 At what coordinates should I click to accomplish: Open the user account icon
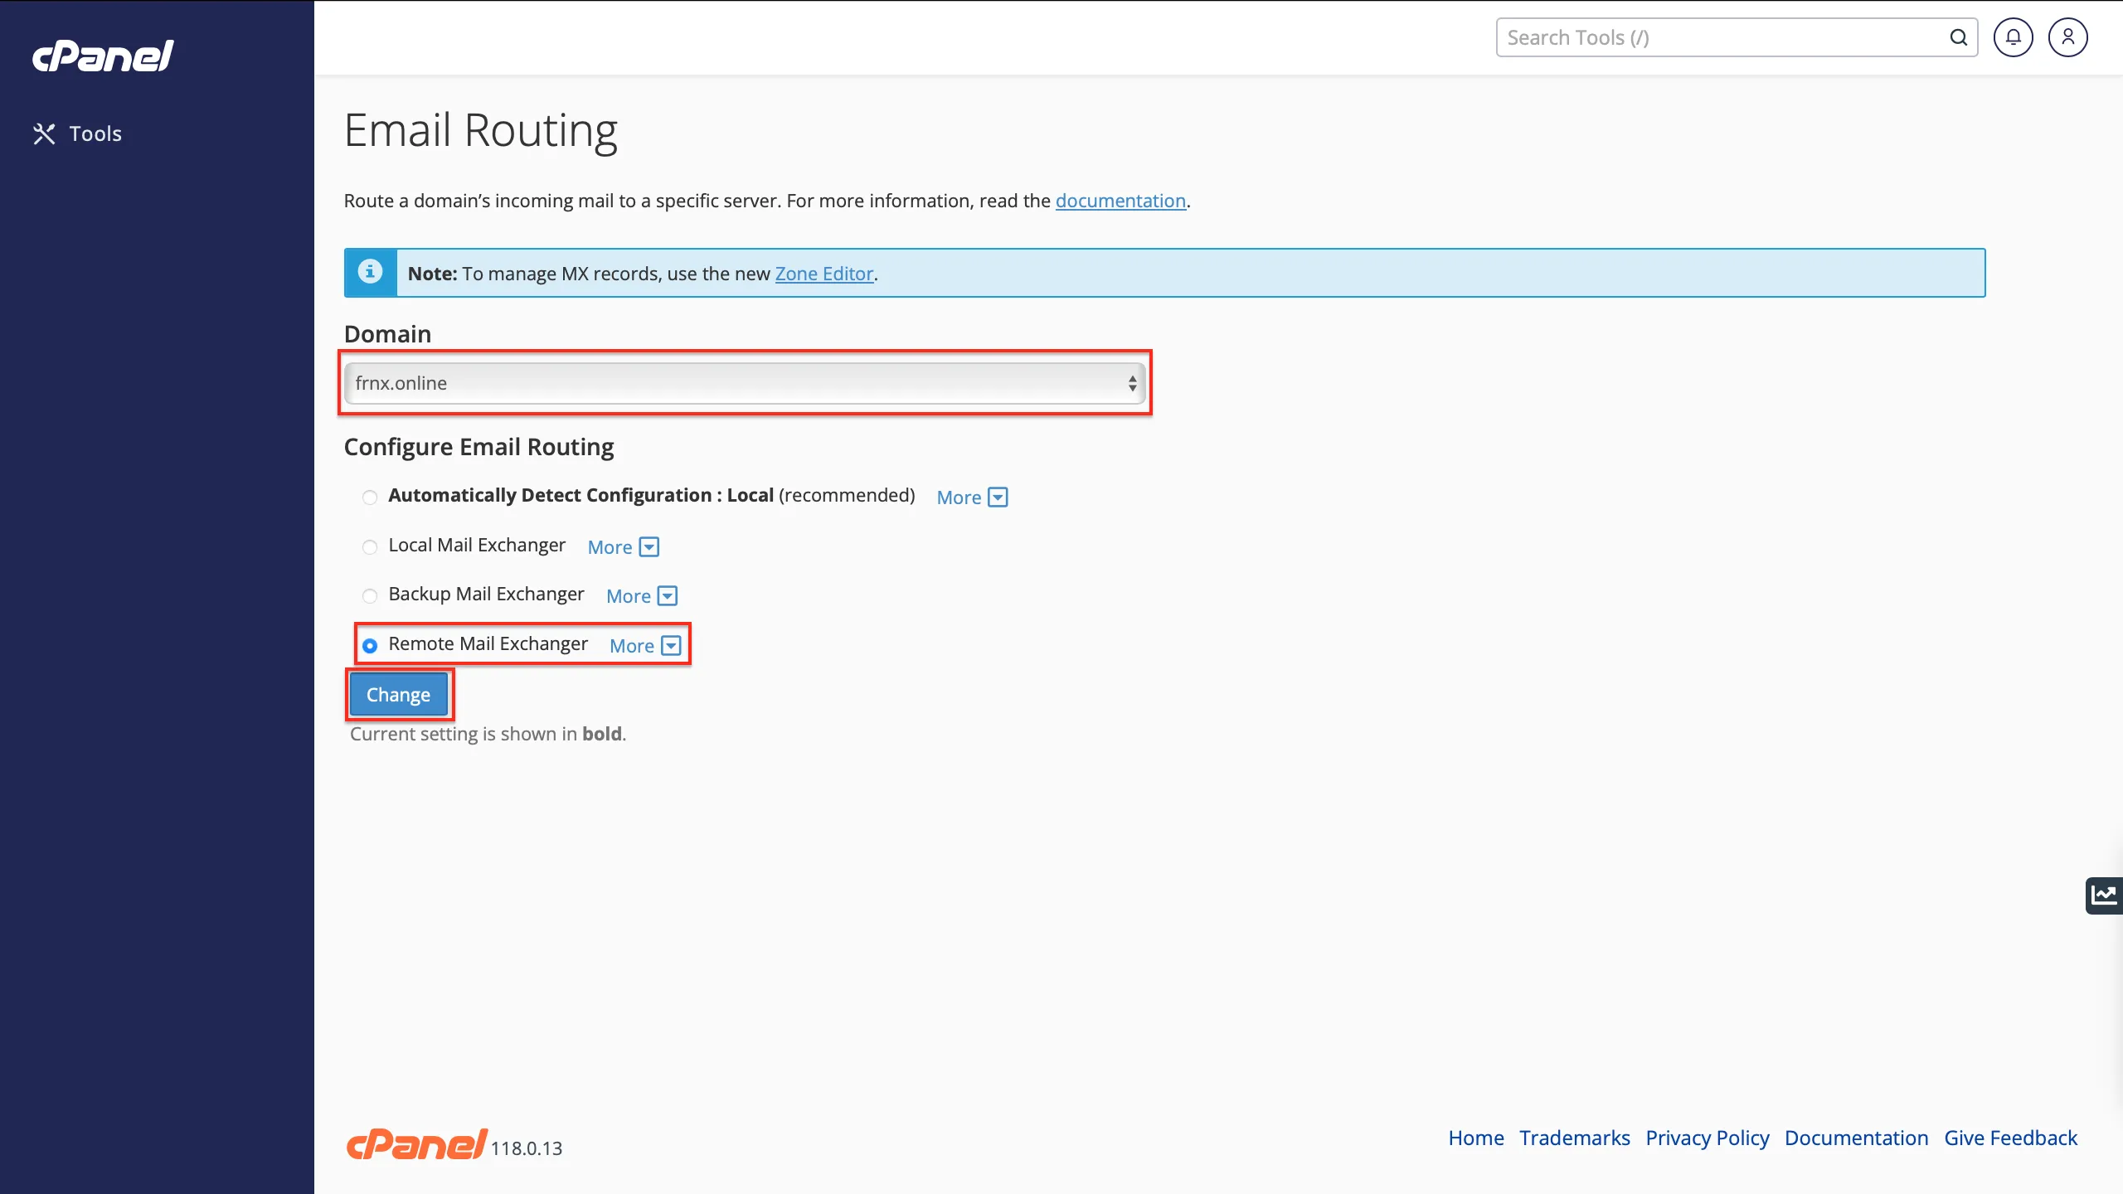2067,37
